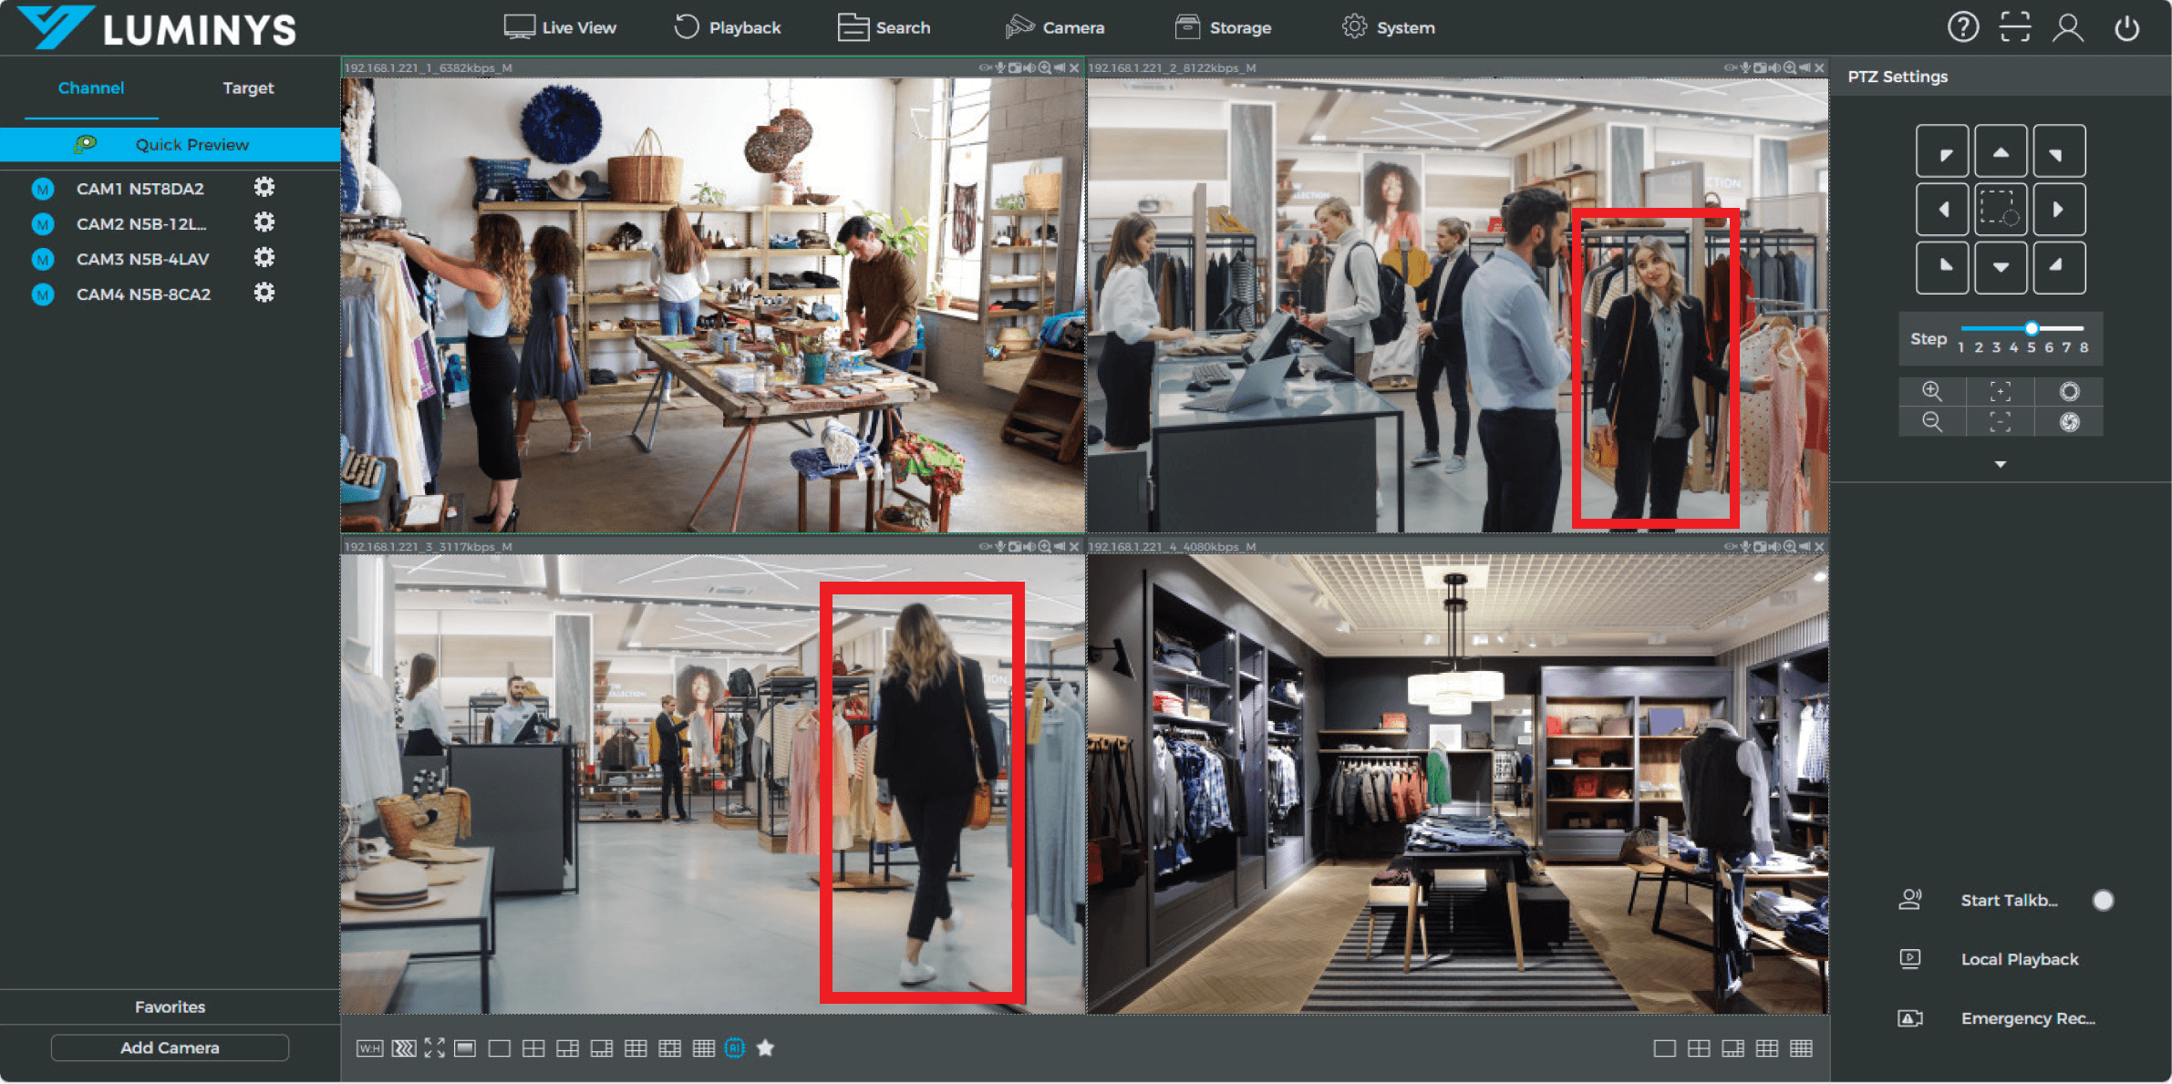Switch to the Target tab
The width and height of the screenshot is (2172, 1084).
click(248, 88)
